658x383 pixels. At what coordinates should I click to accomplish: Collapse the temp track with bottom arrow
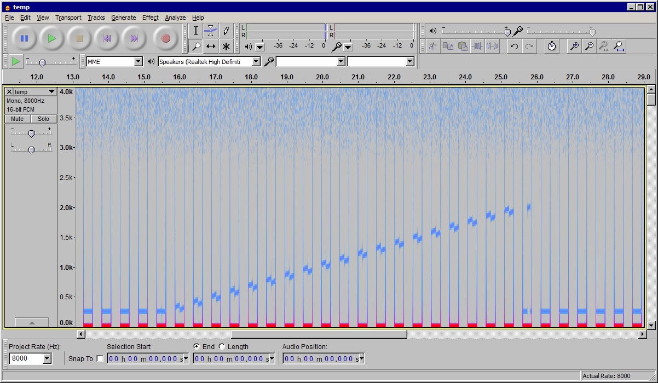32,323
